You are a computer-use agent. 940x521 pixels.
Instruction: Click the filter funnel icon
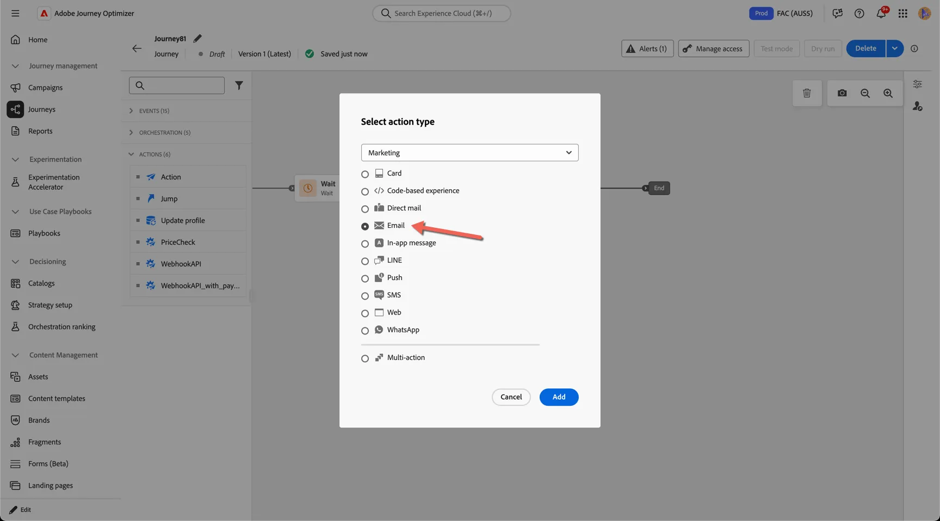[239, 85]
